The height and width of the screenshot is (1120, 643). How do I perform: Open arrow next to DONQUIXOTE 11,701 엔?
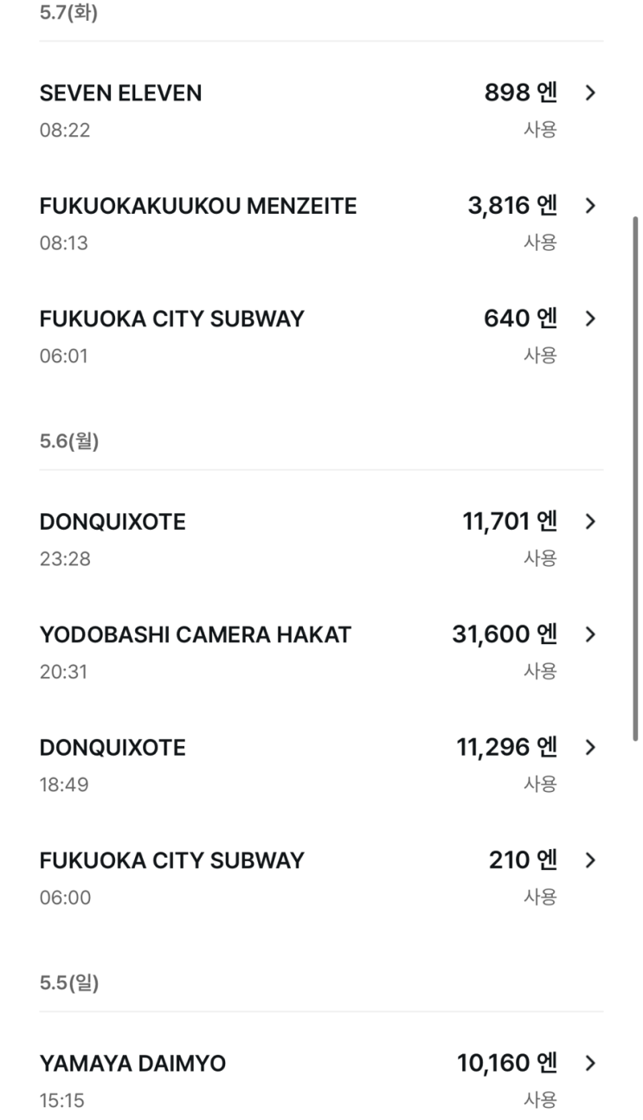coord(590,521)
